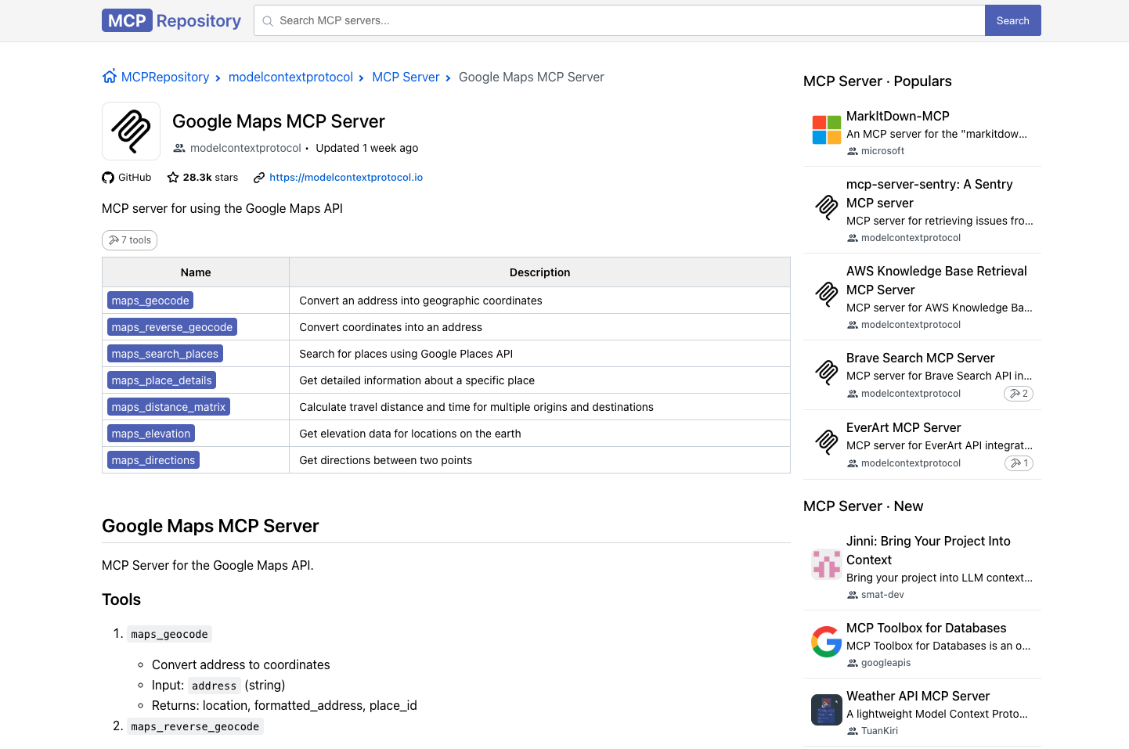
Task: Open https://modelcontextprotocol.io link
Action: pos(346,178)
